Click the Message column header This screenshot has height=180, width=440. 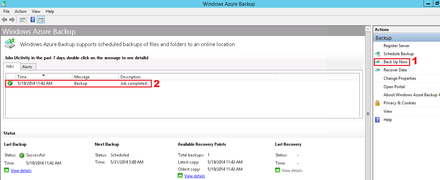(95, 77)
